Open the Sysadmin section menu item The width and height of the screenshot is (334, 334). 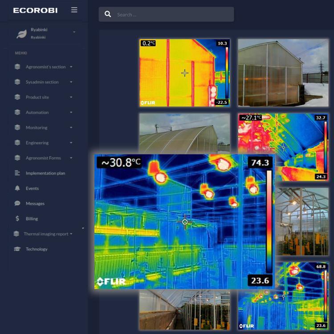click(x=42, y=82)
